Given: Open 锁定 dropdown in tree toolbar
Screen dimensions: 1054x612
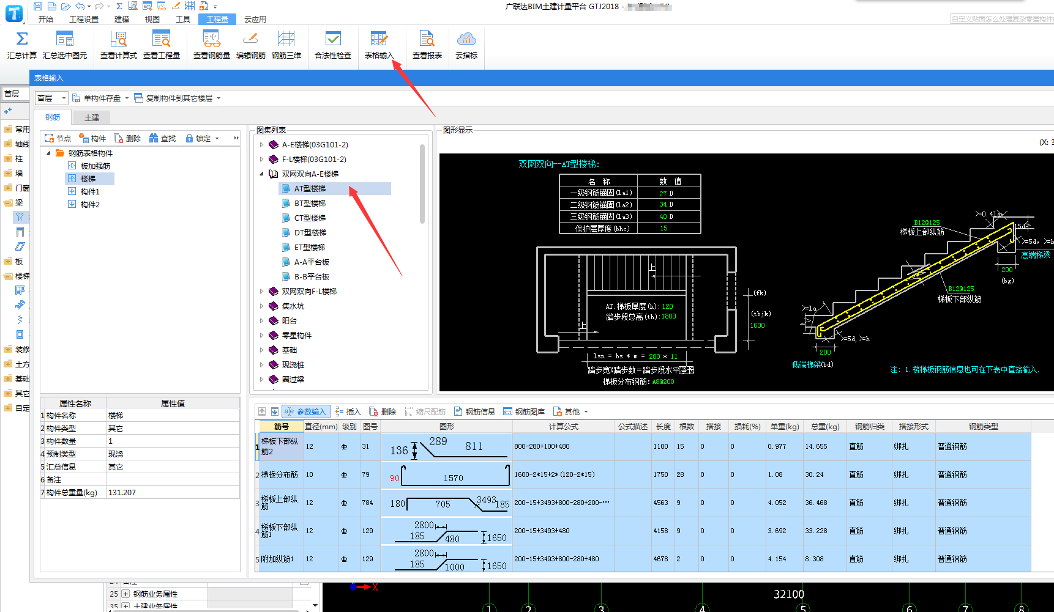Looking at the screenshot, I should (x=217, y=138).
